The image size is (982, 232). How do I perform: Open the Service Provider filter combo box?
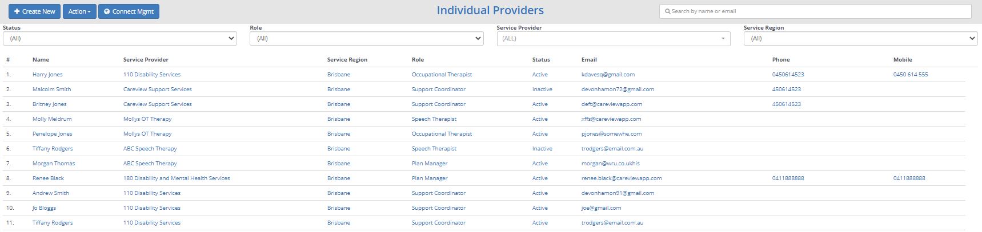pos(613,39)
